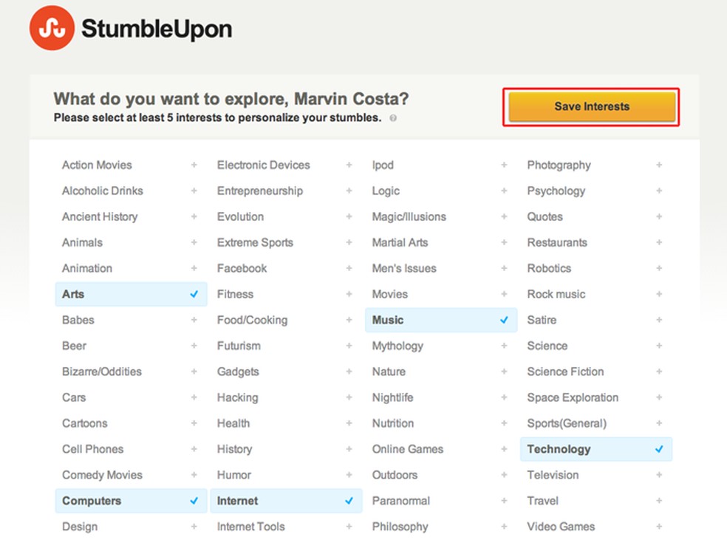Click the plus icon next to Science Fiction

tap(659, 371)
